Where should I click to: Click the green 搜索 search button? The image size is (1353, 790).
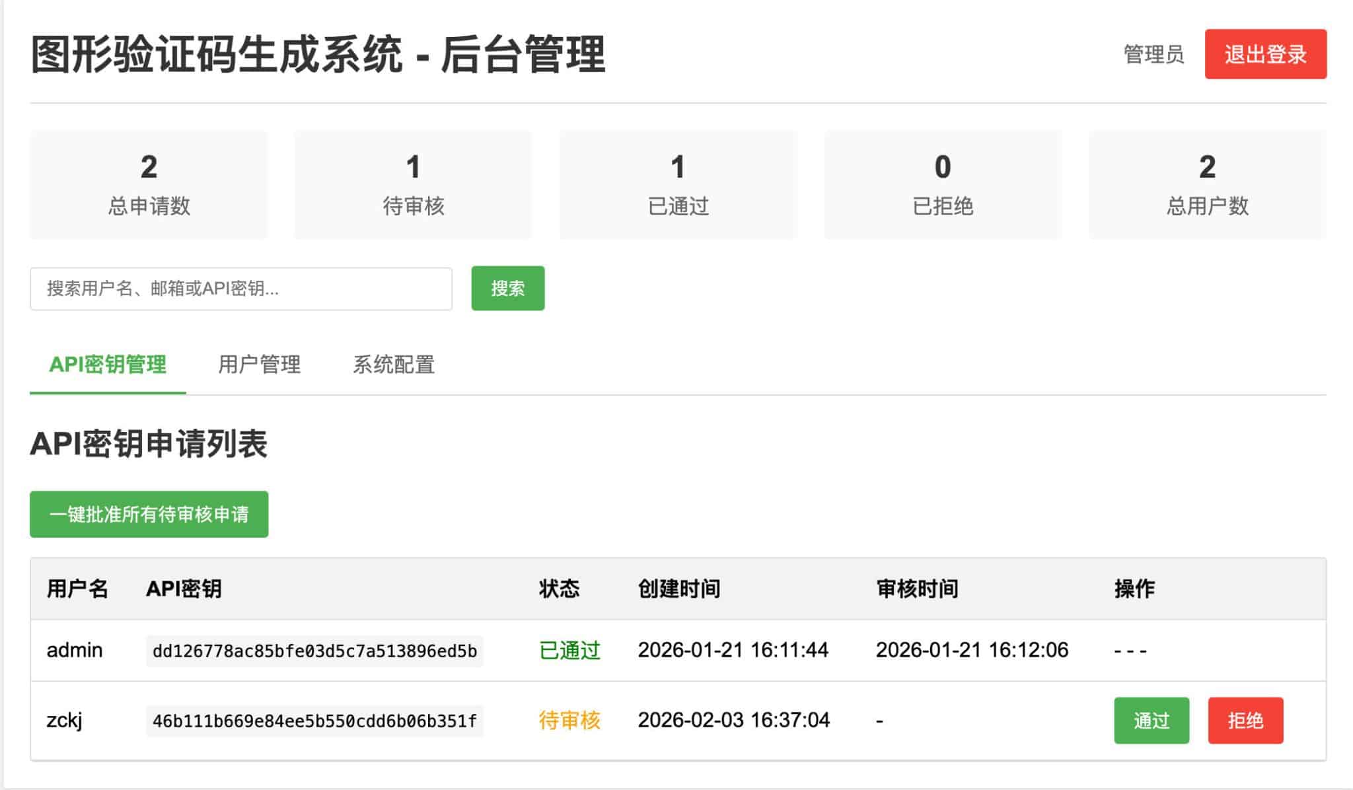tap(507, 288)
